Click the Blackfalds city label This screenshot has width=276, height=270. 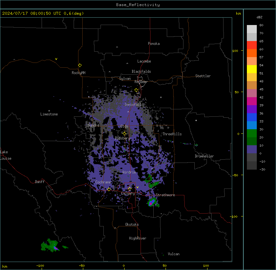coord(141,72)
